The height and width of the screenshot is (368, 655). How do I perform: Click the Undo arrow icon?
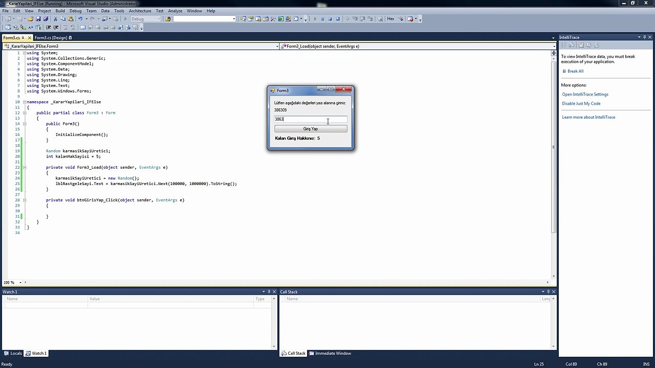pos(80,19)
